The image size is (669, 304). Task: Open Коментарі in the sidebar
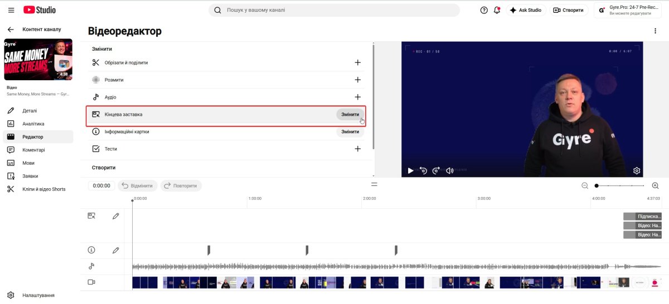coord(38,150)
